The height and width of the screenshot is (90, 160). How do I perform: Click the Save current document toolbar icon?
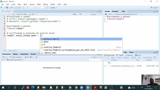click(16, 7)
